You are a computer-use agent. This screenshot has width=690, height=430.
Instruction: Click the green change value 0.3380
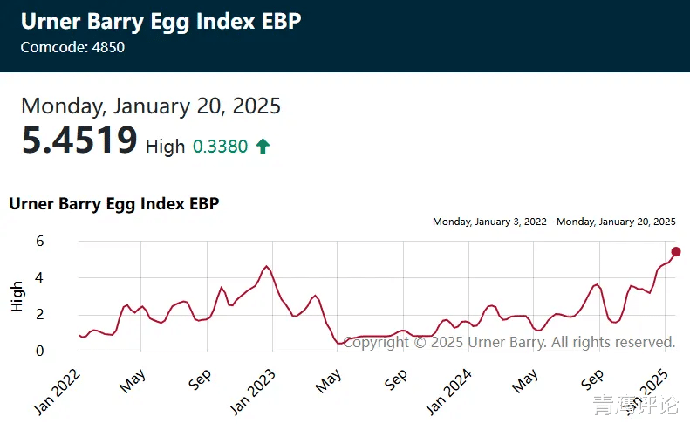(x=222, y=147)
